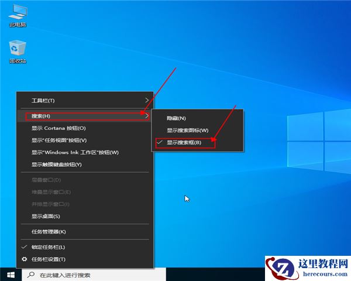Open the Windows Start button
Viewport: 351px width, 281px height.
pyautogui.click(x=11, y=275)
